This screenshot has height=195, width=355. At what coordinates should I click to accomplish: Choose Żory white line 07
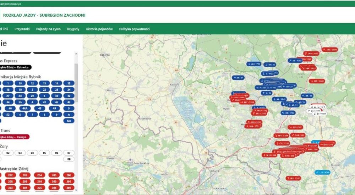(69, 153)
